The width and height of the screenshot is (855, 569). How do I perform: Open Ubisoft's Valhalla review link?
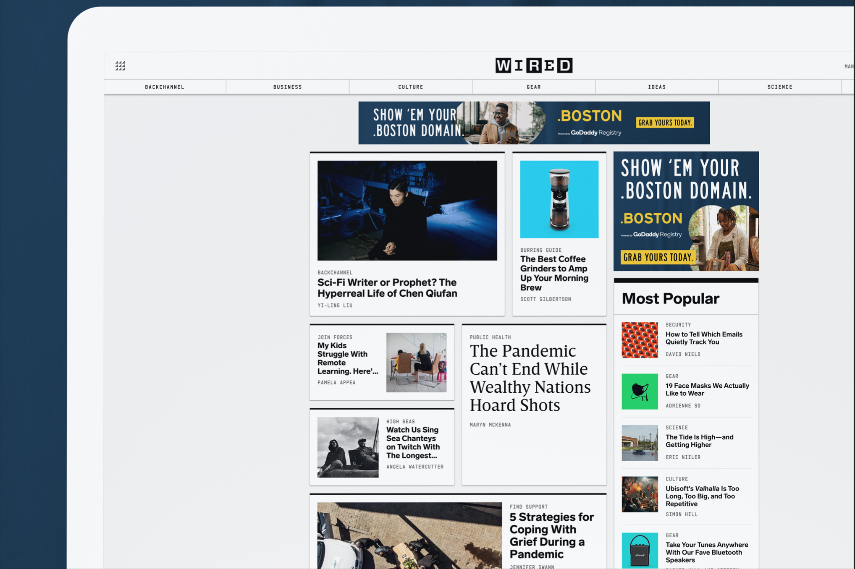pos(702,496)
